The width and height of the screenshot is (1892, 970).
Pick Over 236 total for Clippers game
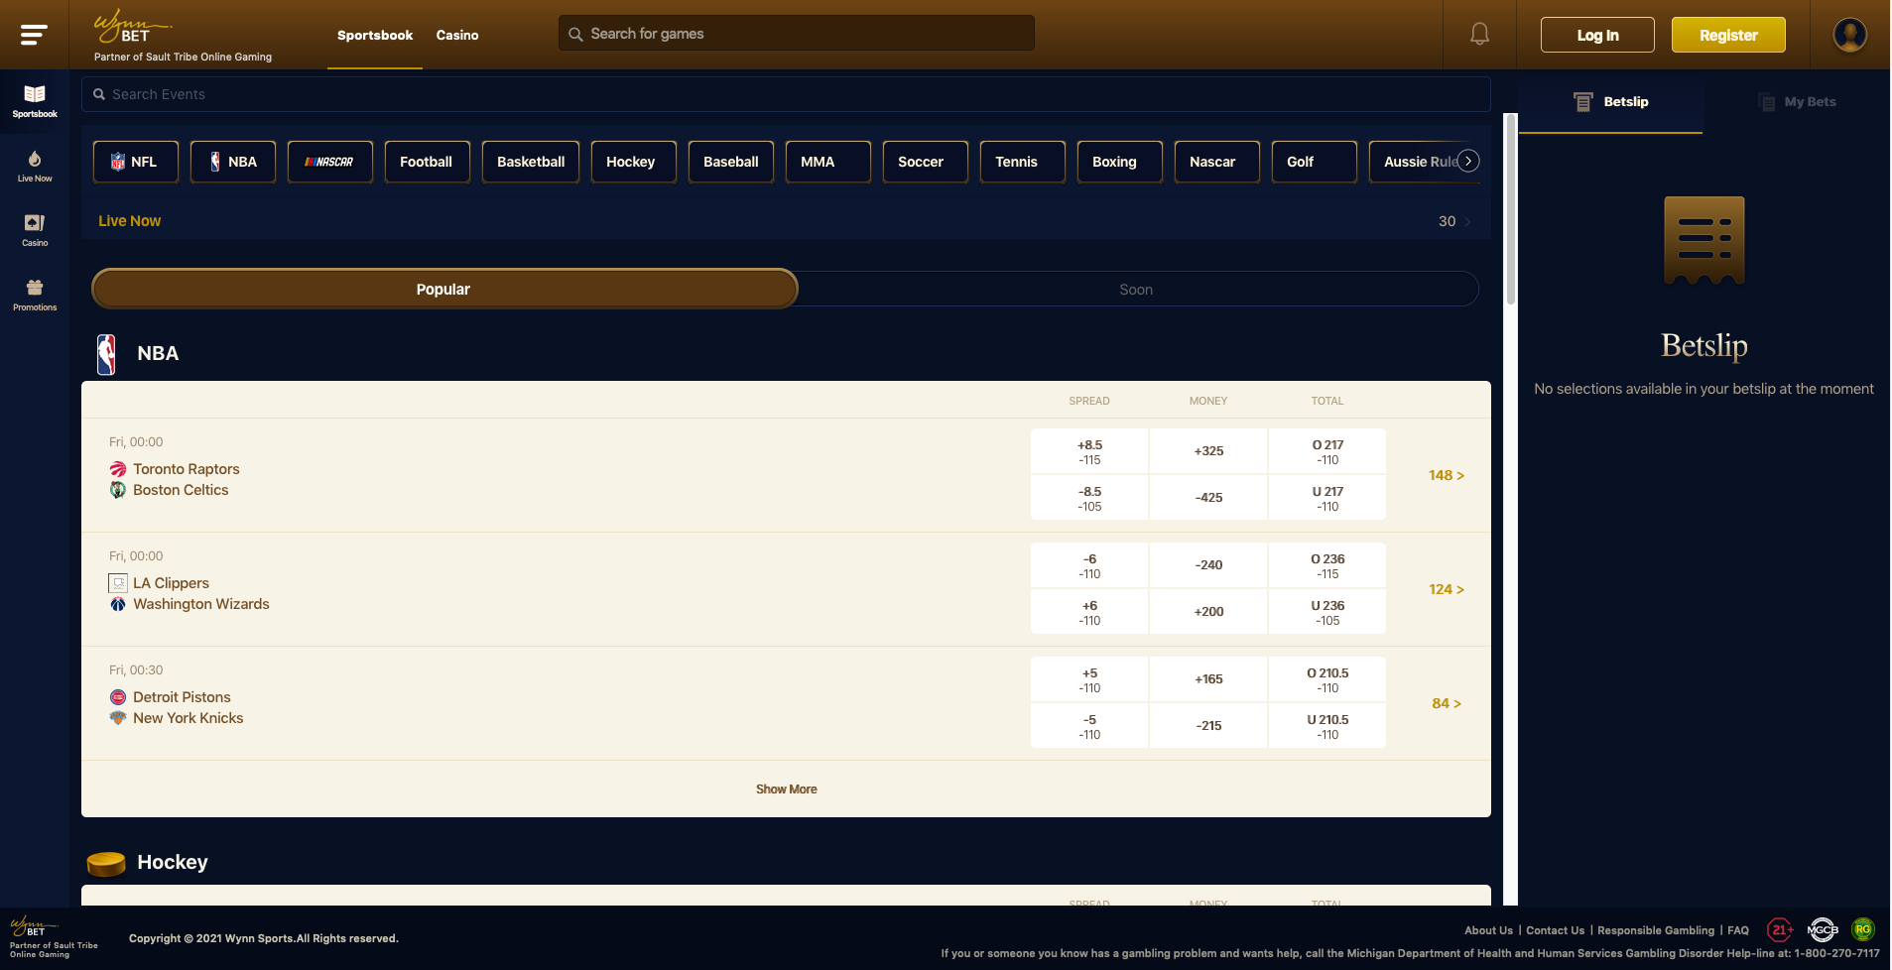tap(1327, 565)
